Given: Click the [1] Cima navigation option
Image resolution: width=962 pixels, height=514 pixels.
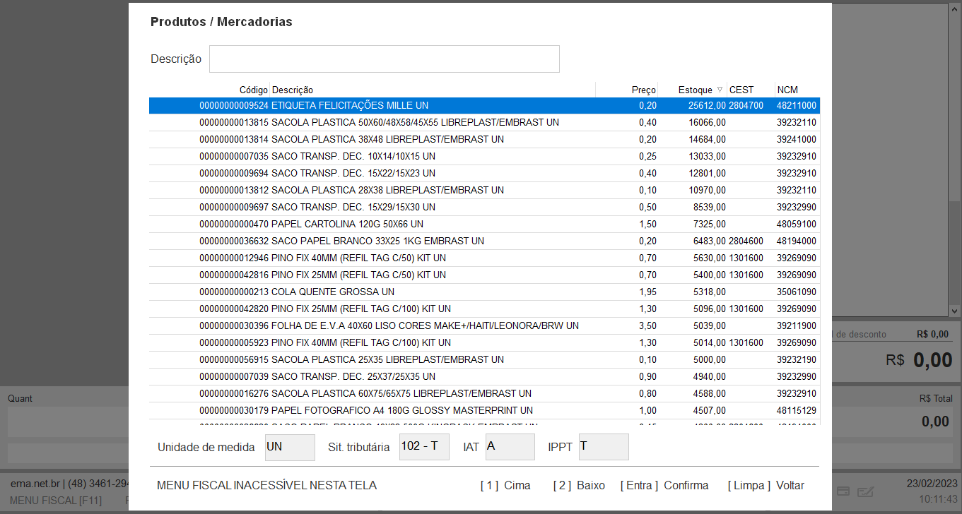Looking at the screenshot, I should [x=505, y=485].
